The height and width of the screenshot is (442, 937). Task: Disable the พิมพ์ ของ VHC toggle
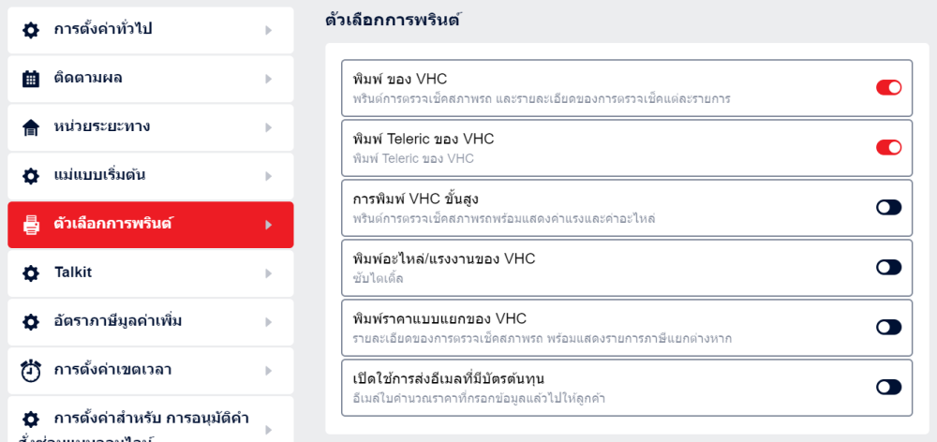pyautogui.click(x=888, y=87)
